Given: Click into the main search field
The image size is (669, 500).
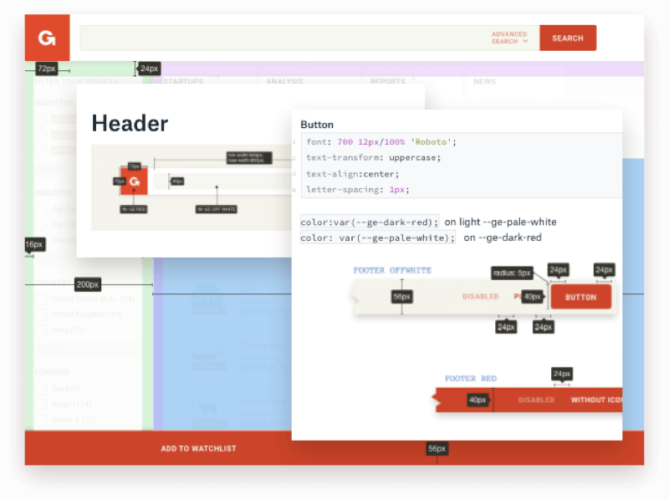Looking at the screenshot, I should [x=284, y=38].
